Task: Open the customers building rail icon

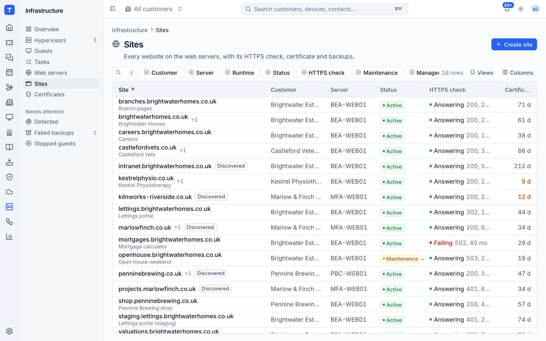Action: pyautogui.click(x=9, y=102)
